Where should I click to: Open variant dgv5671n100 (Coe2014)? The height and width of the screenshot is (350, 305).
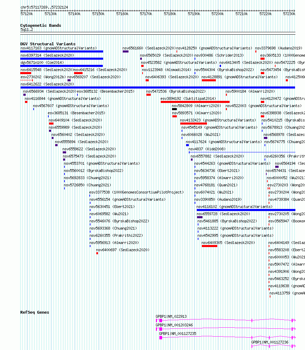click(42, 62)
